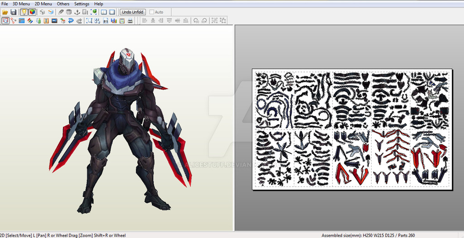Toggle the light bulb lighting icon
The image size is (464, 238).
(24, 12)
